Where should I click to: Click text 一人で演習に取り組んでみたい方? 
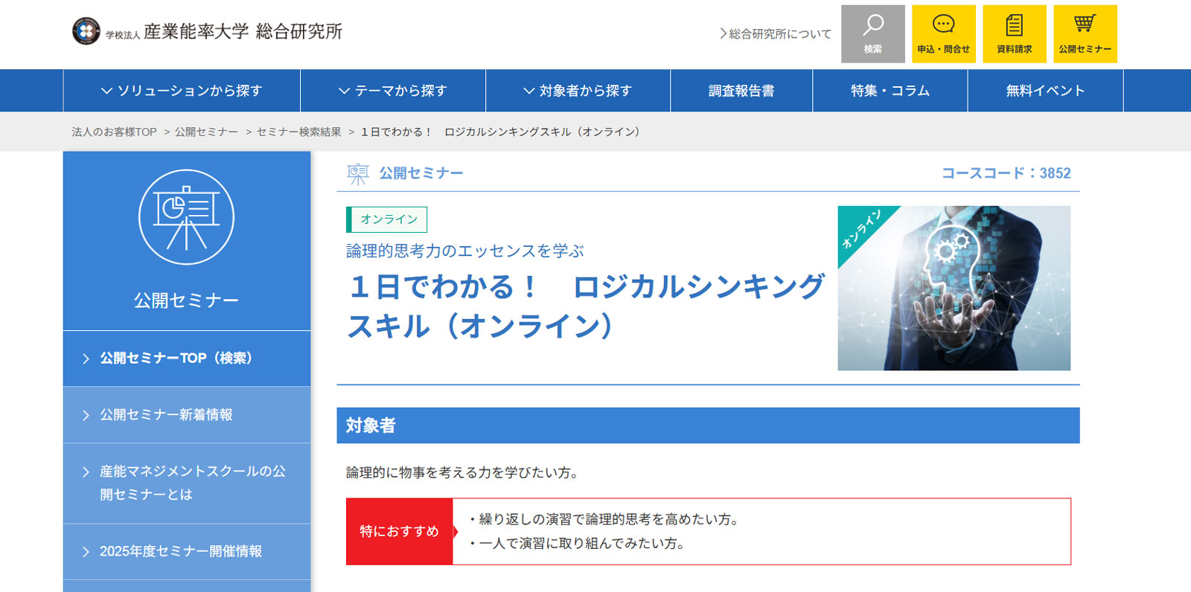click(579, 544)
